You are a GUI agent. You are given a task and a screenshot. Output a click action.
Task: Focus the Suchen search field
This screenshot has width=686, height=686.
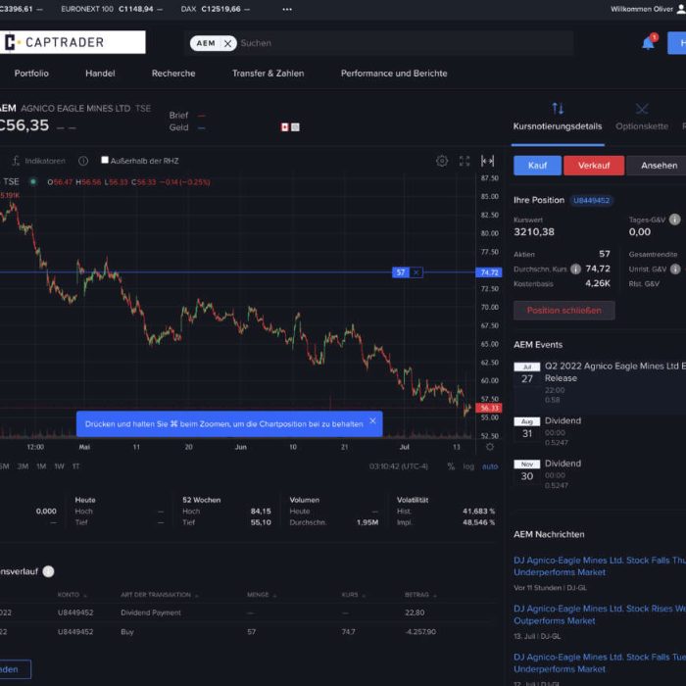point(405,43)
